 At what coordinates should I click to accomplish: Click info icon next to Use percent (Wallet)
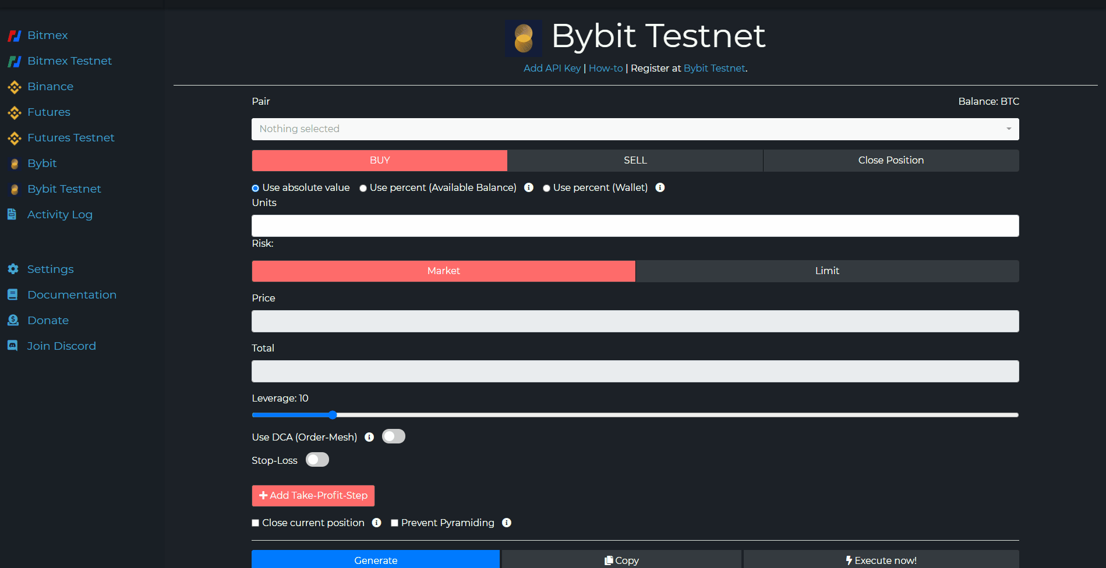(x=660, y=187)
